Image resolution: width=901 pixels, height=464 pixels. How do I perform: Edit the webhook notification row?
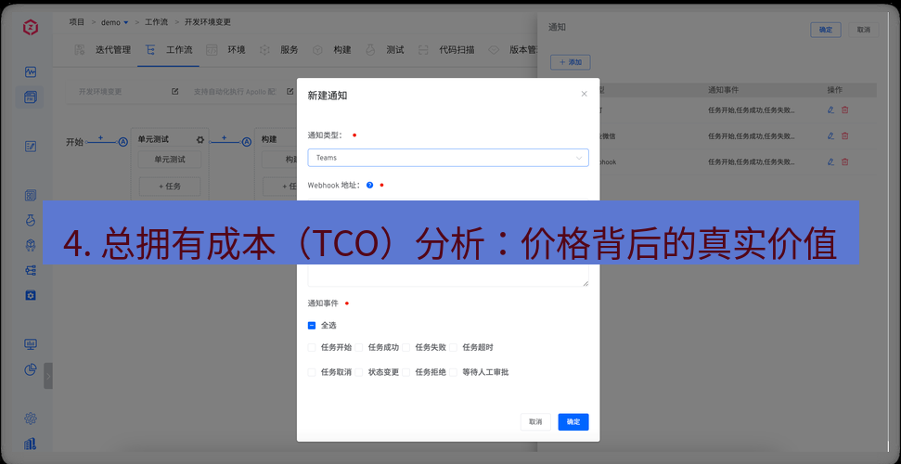pos(830,162)
